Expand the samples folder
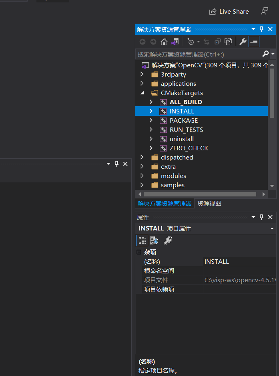The image size is (279, 376). (142, 185)
